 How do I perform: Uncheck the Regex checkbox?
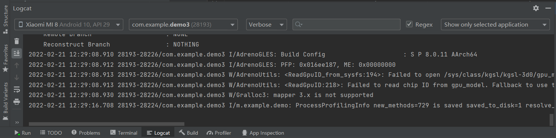coord(409,24)
